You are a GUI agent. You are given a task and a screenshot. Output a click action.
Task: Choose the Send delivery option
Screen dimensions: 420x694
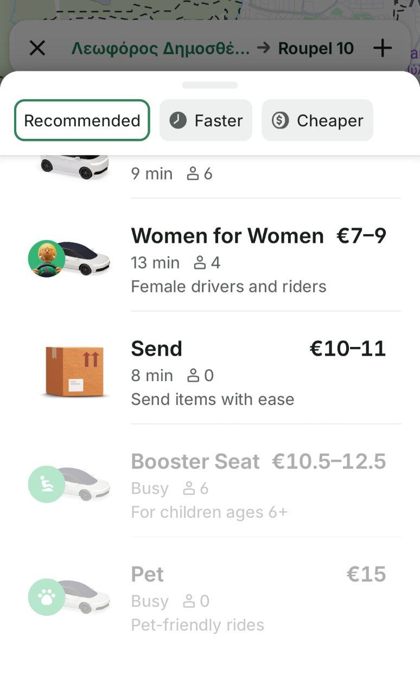(157, 349)
